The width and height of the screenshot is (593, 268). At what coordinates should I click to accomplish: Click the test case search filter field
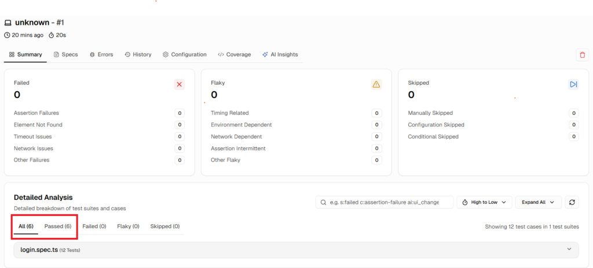[x=385, y=202]
